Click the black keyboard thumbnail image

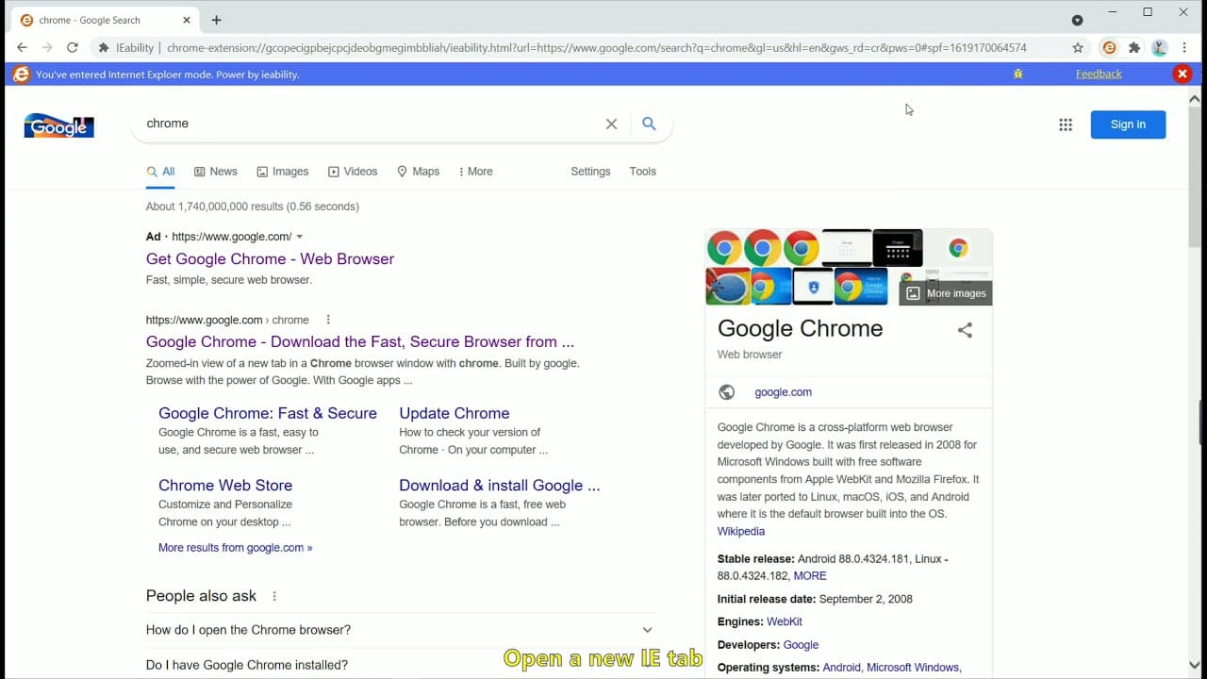[x=898, y=248]
